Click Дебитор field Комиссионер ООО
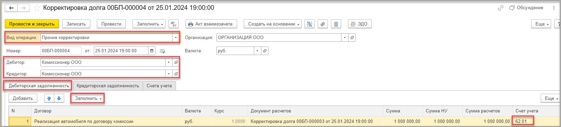This screenshot has height=127, width=561. tap(103, 62)
